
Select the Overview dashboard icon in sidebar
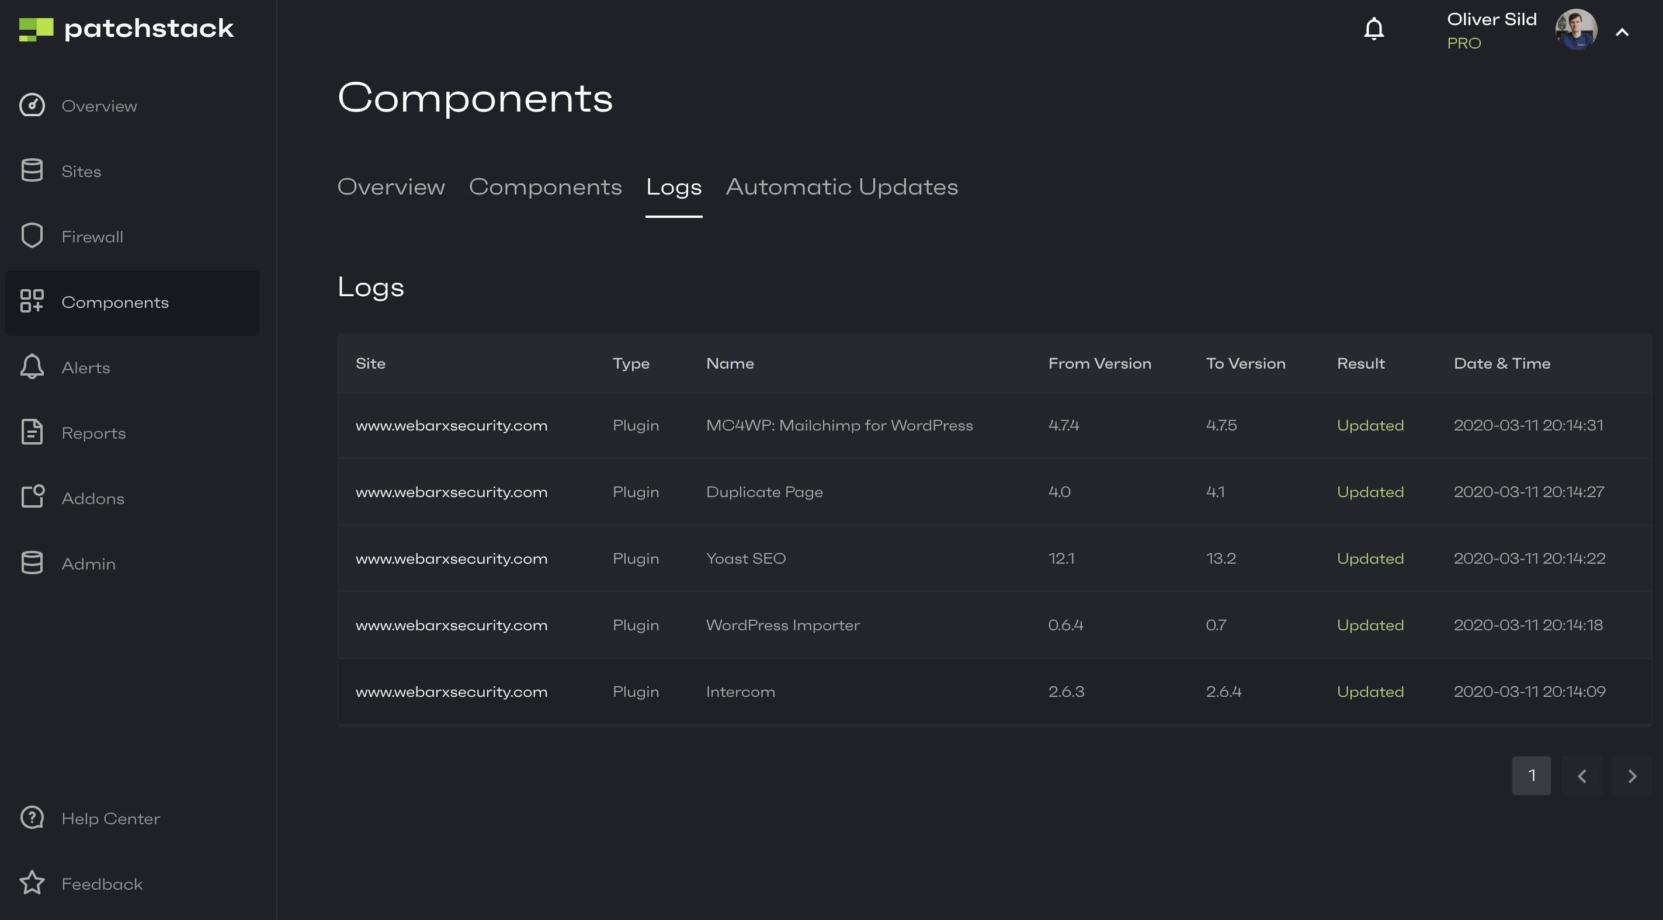[32, 105]
